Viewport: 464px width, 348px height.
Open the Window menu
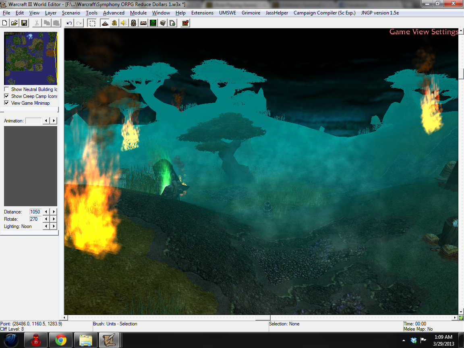(161, 13)
